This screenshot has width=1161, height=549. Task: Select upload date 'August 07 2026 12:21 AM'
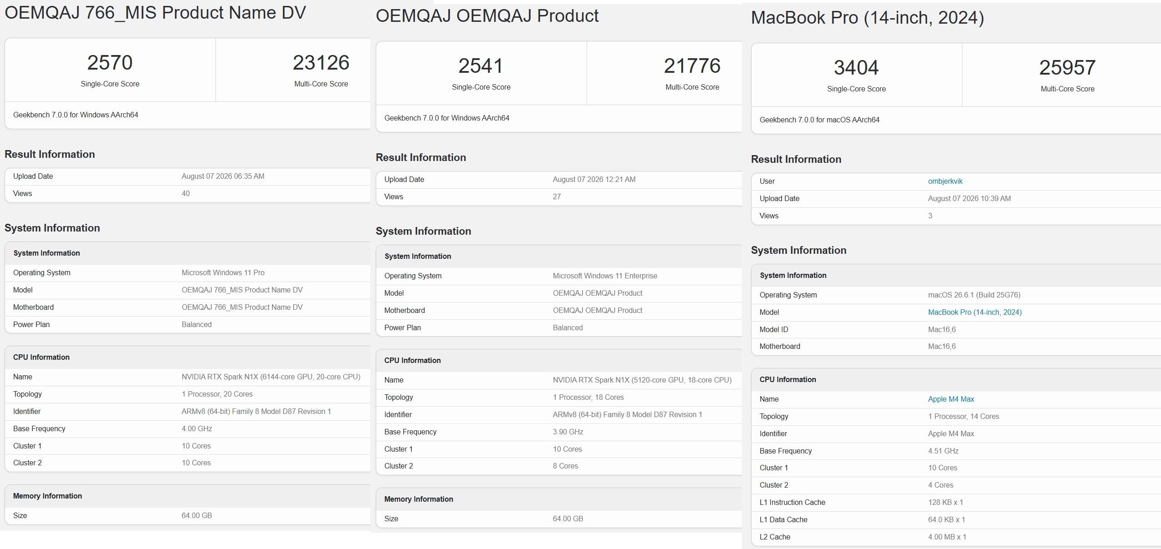594,179
